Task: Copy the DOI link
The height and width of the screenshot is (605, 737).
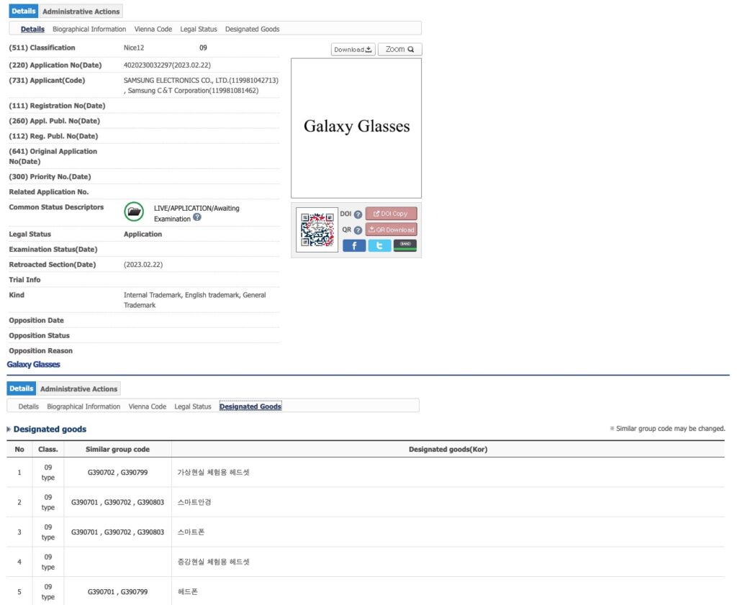Action: click(391, 214)
